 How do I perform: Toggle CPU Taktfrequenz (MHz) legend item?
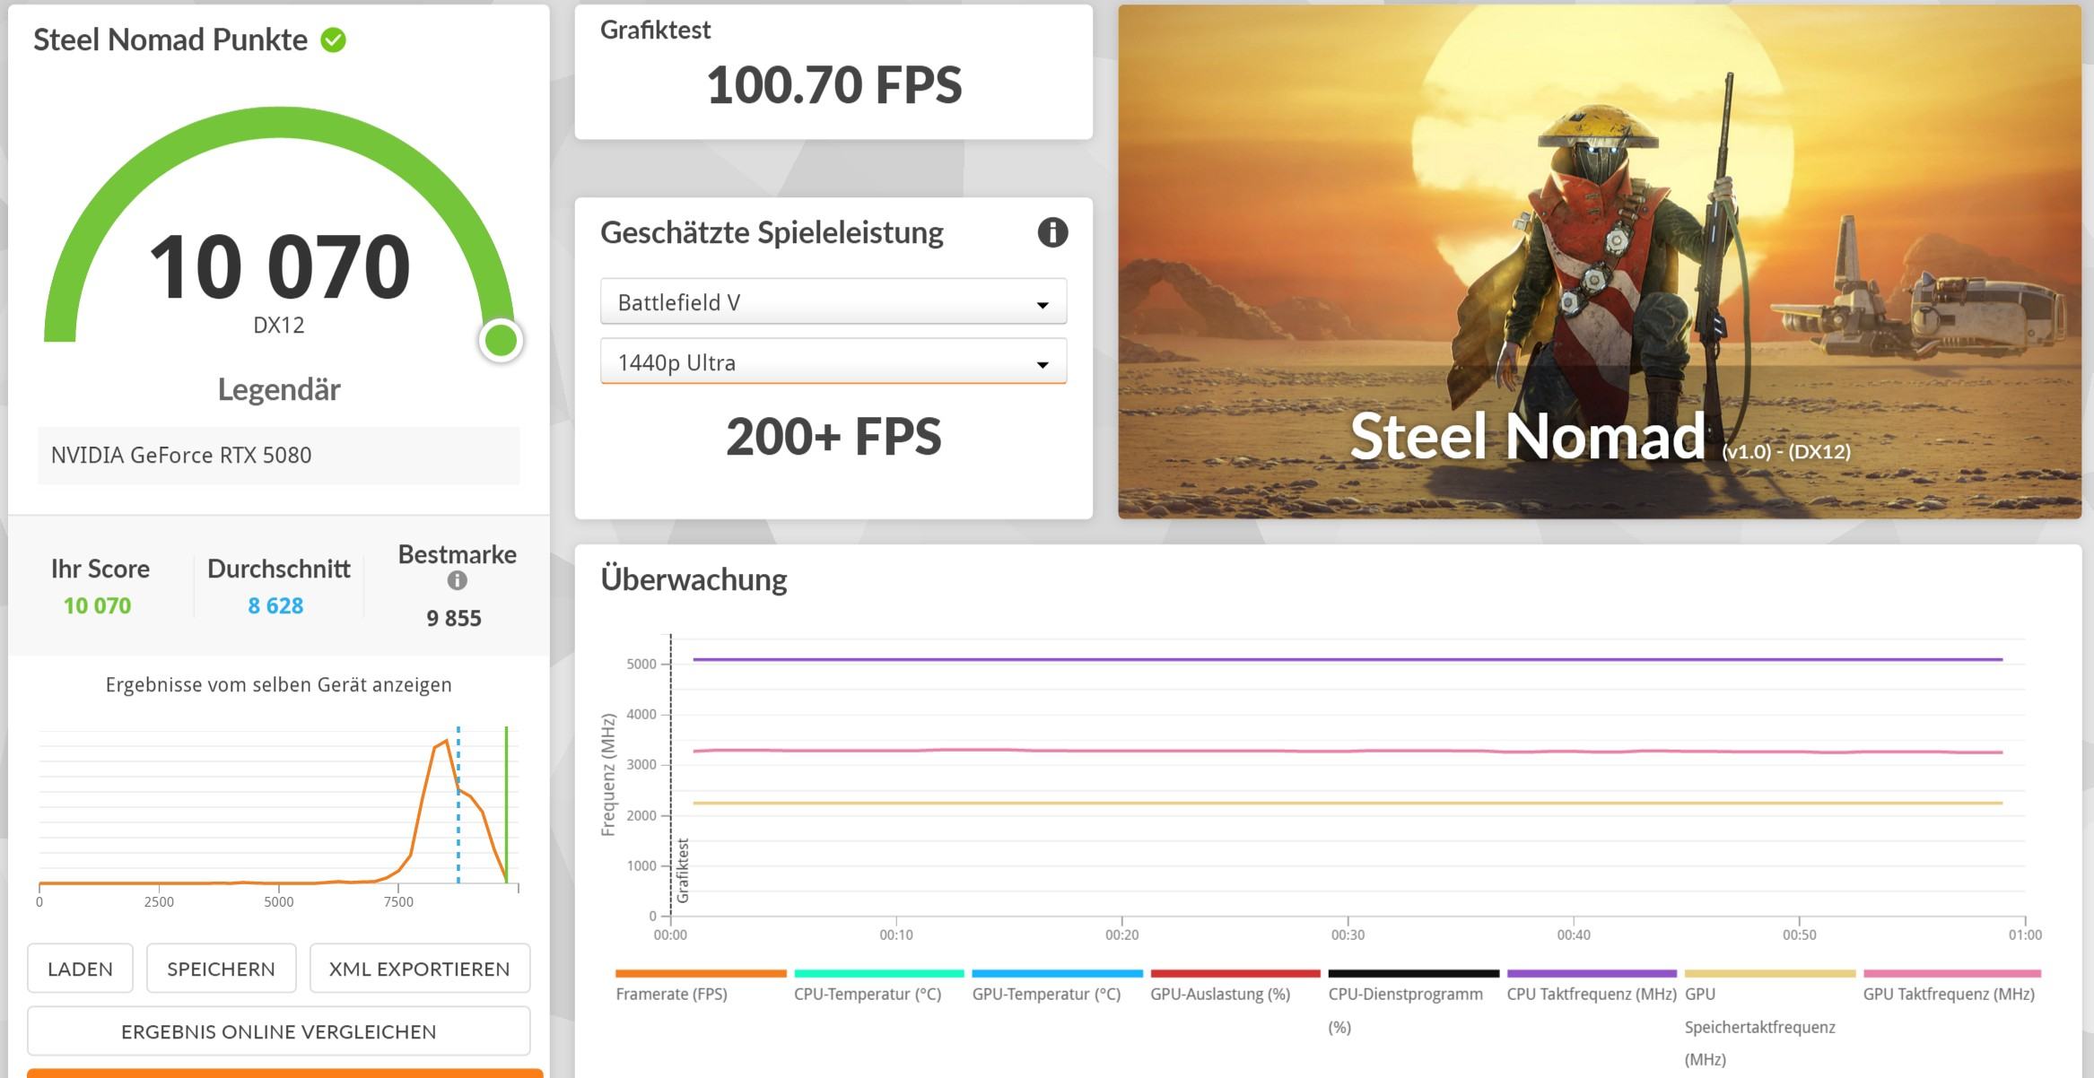[x=1591, y=994]
